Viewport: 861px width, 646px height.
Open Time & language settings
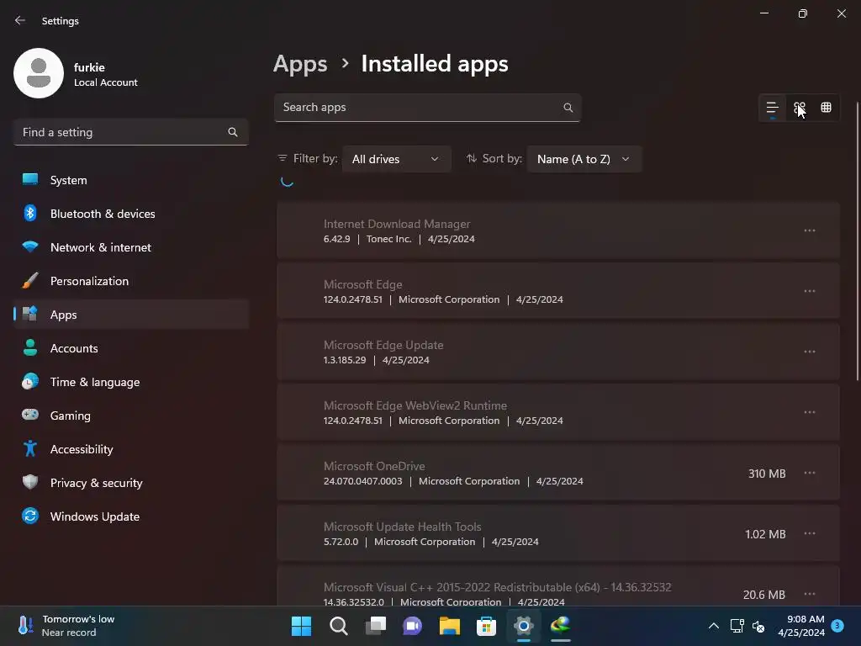(130, 382)
